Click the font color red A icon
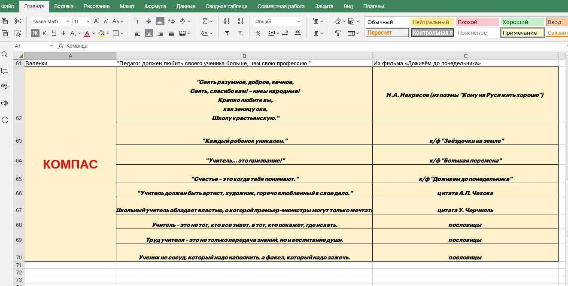This screenshot has width=568, height=286. (x=87, y=33)
